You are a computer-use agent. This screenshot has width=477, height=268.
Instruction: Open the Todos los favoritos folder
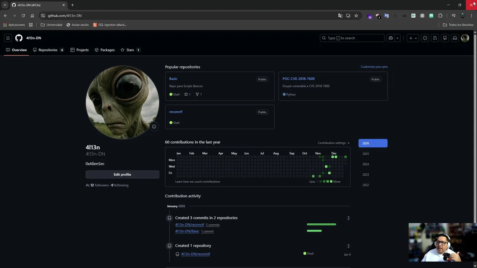458,25
